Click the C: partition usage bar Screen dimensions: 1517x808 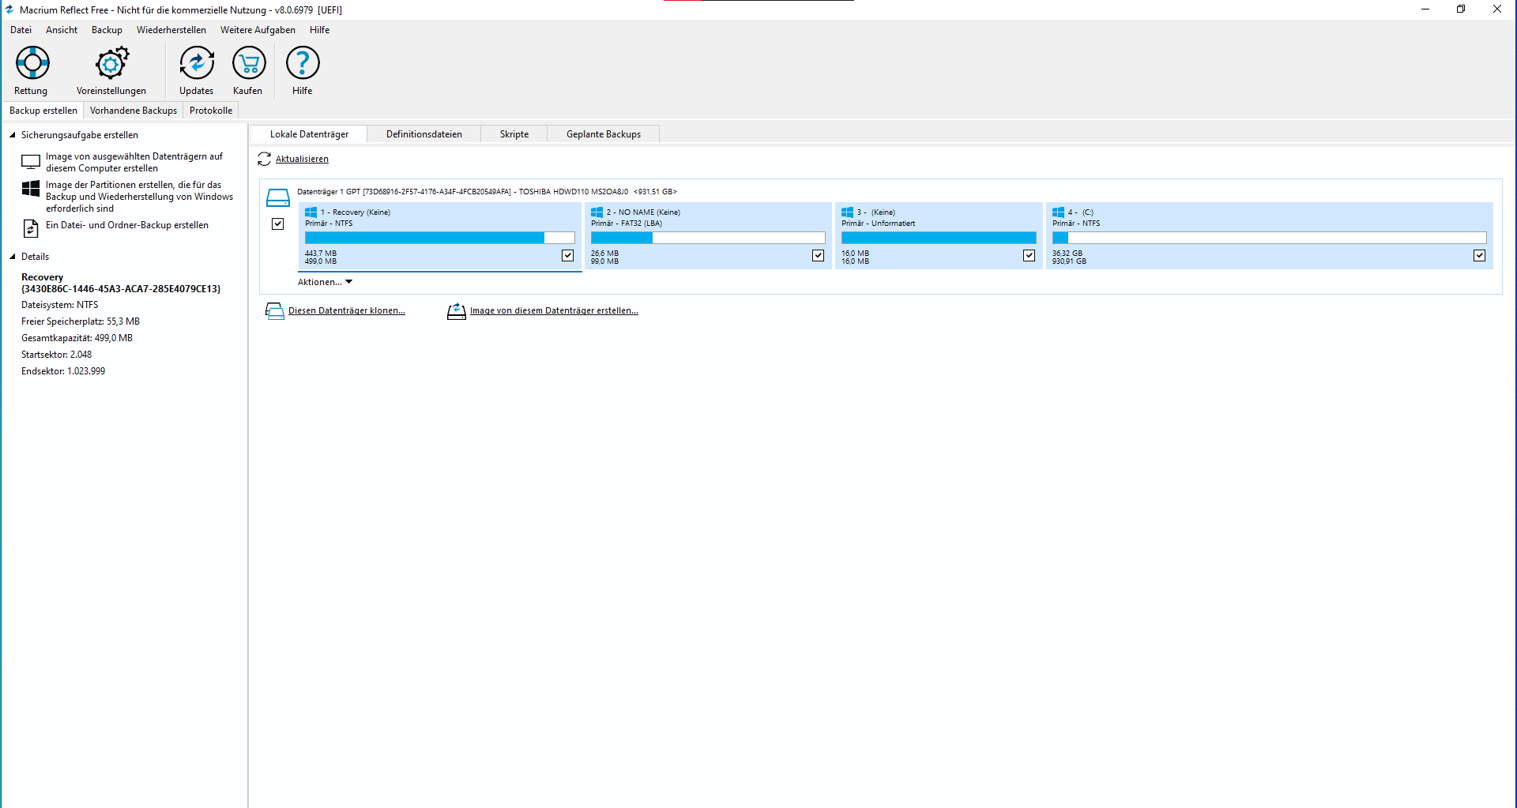pyautogui.click(x=1267, y=238)
